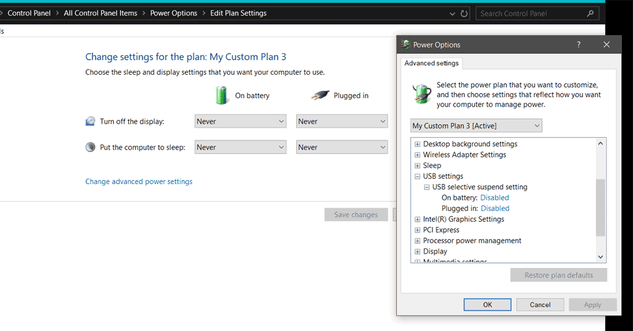Open the My Custom Plan 3 plan selector

tap(476, 126)
